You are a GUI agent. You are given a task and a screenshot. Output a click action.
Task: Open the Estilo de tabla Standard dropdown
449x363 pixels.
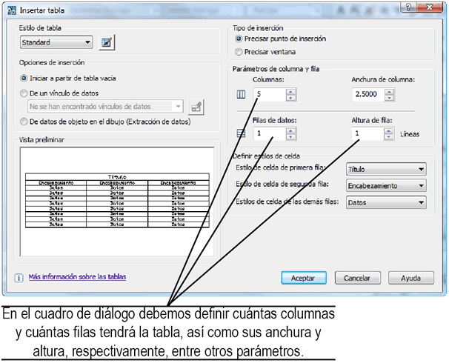[56, 42]
